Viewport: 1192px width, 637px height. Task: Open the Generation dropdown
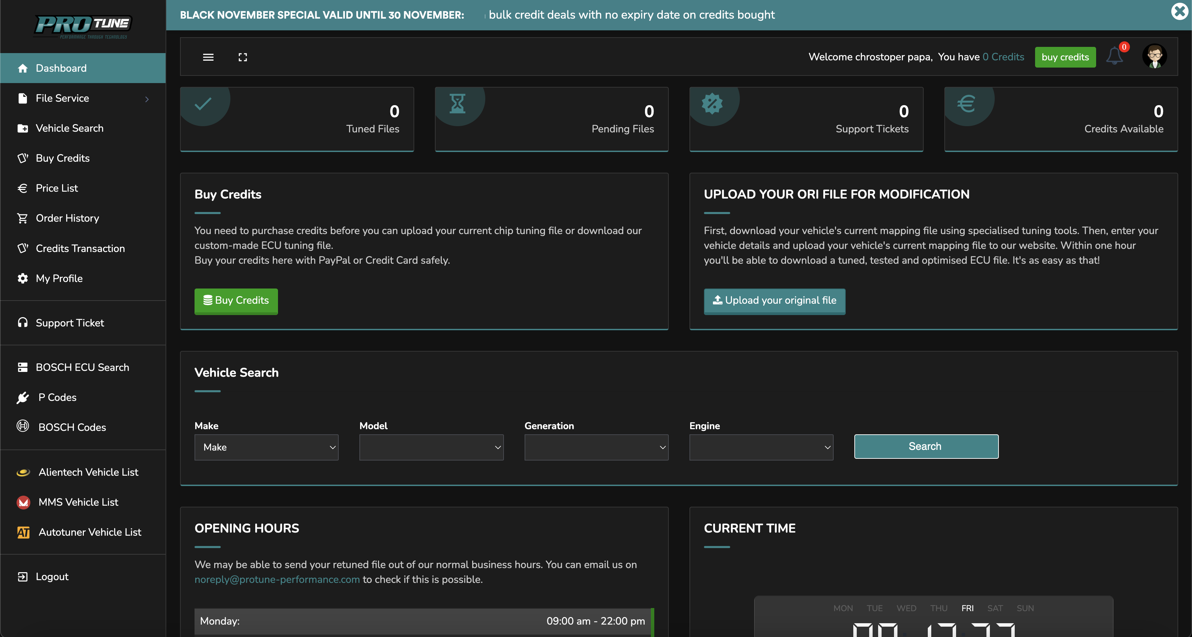tap(596, 447)
